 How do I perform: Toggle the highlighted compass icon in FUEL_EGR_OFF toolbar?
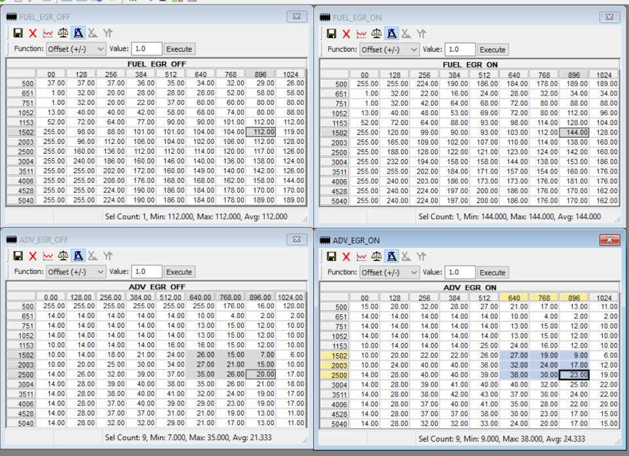pyautogui.click(x=78, y=33)
